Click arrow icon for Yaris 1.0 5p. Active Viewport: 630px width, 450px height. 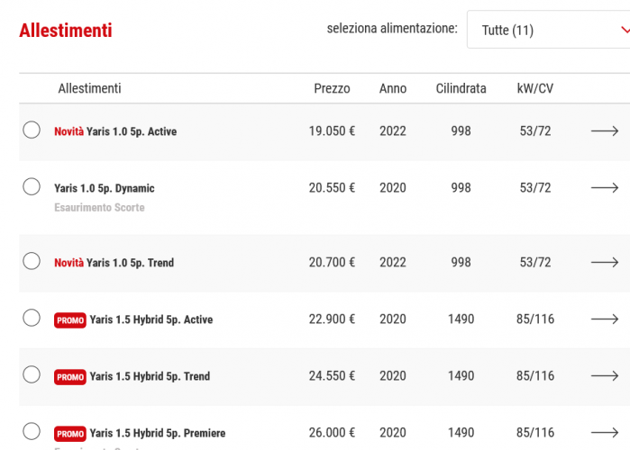pos(604,131)
